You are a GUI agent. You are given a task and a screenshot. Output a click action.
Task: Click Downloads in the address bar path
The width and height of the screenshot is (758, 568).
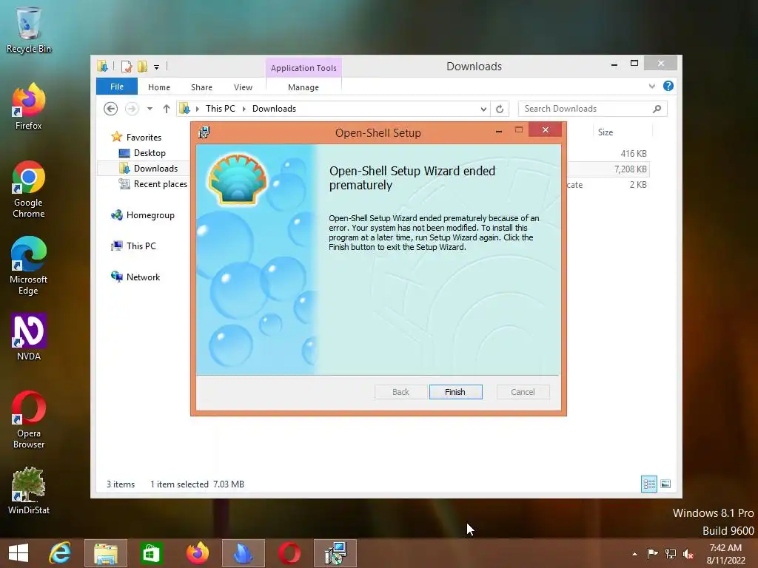[x=274, y=109]
